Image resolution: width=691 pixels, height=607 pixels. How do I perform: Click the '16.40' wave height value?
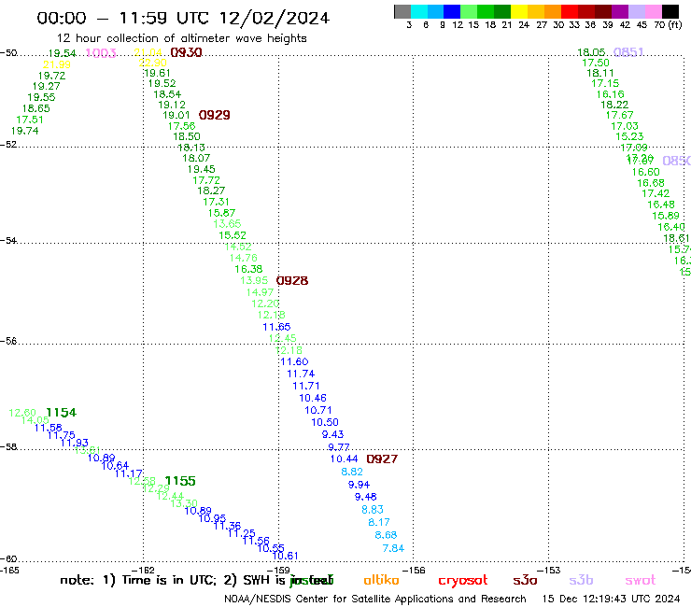tap(671, 227)
